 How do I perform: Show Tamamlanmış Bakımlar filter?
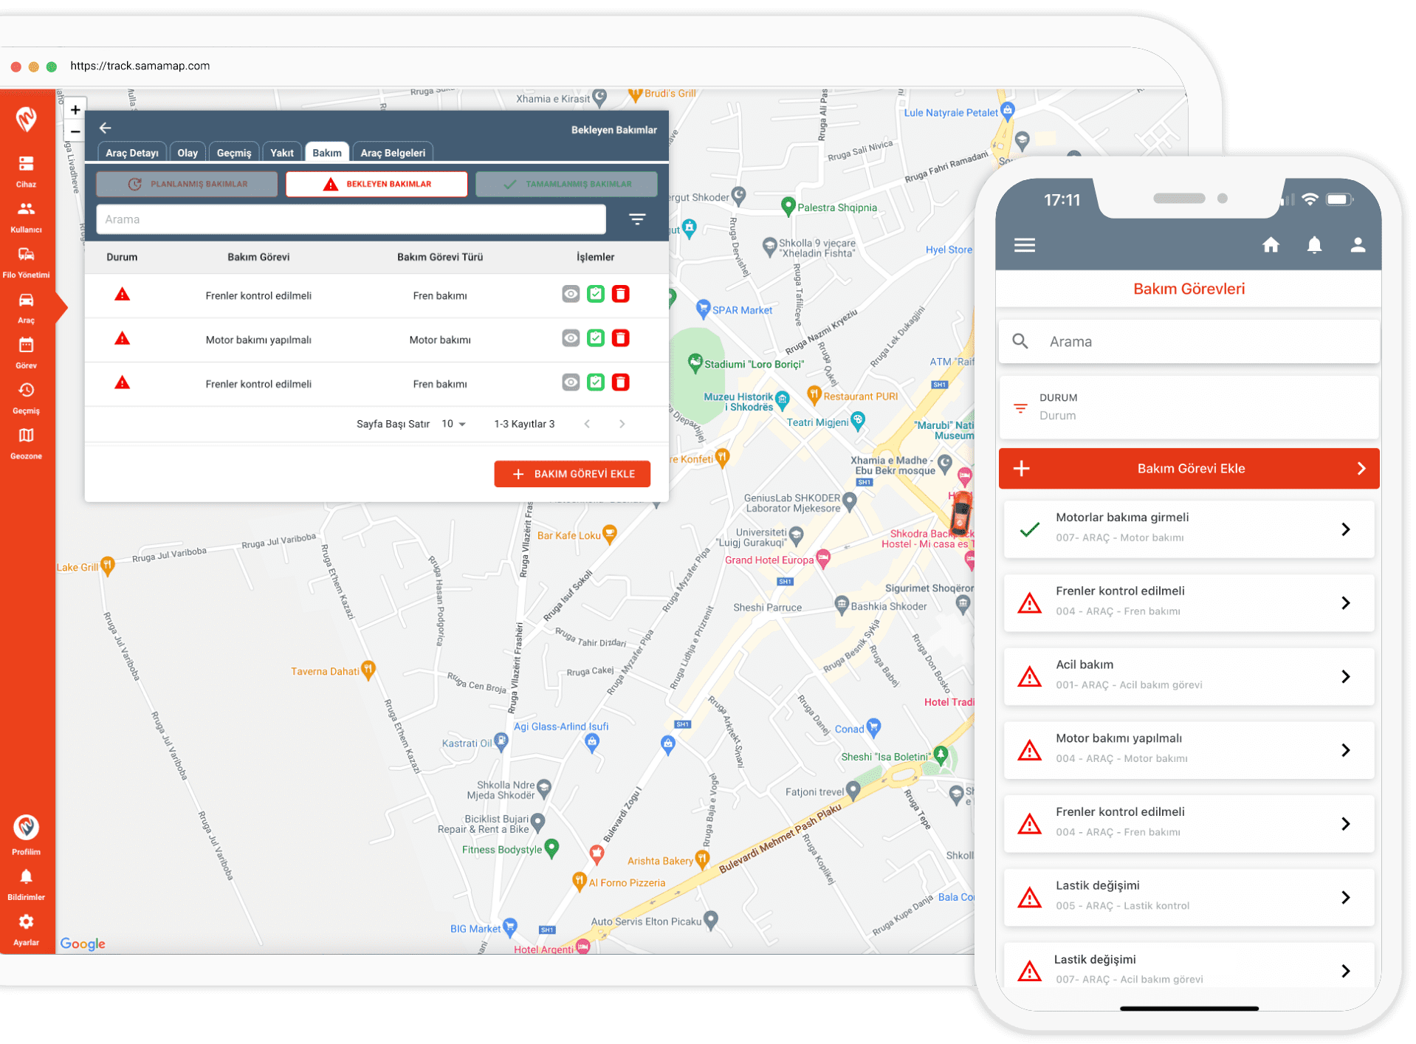tap(566, 184)
